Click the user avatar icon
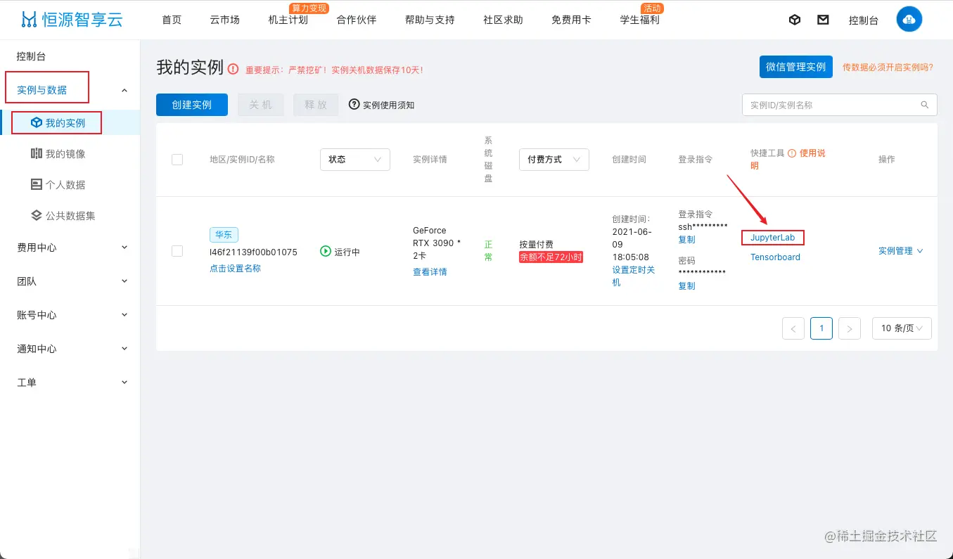Screen dimensions: 953x559 909,20
